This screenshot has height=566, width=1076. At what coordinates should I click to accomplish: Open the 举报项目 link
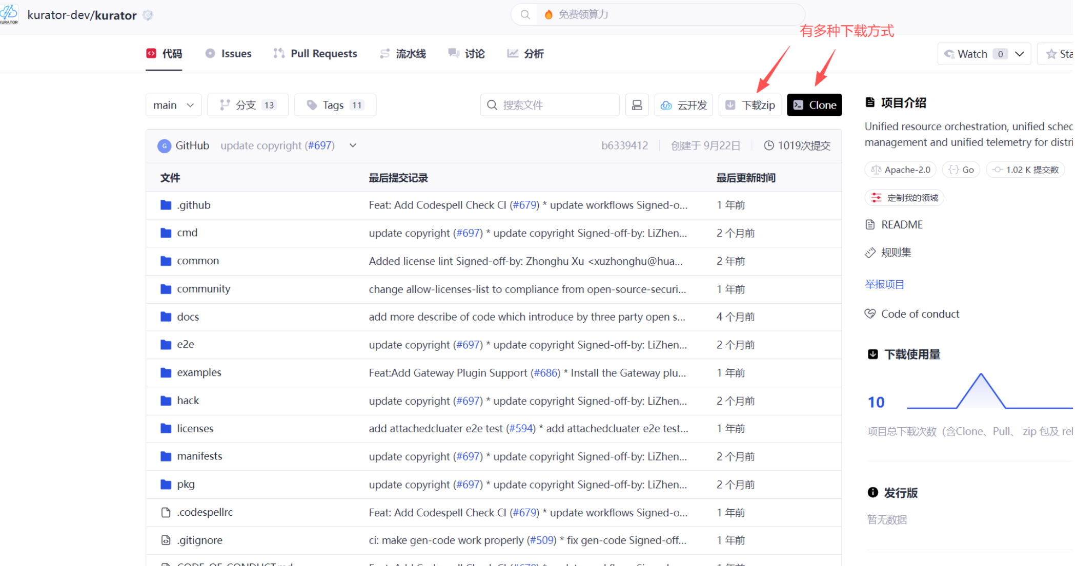[x=884, y=284]
